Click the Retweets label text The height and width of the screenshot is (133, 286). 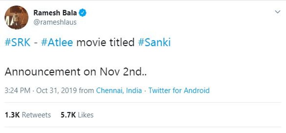(36, 115)
